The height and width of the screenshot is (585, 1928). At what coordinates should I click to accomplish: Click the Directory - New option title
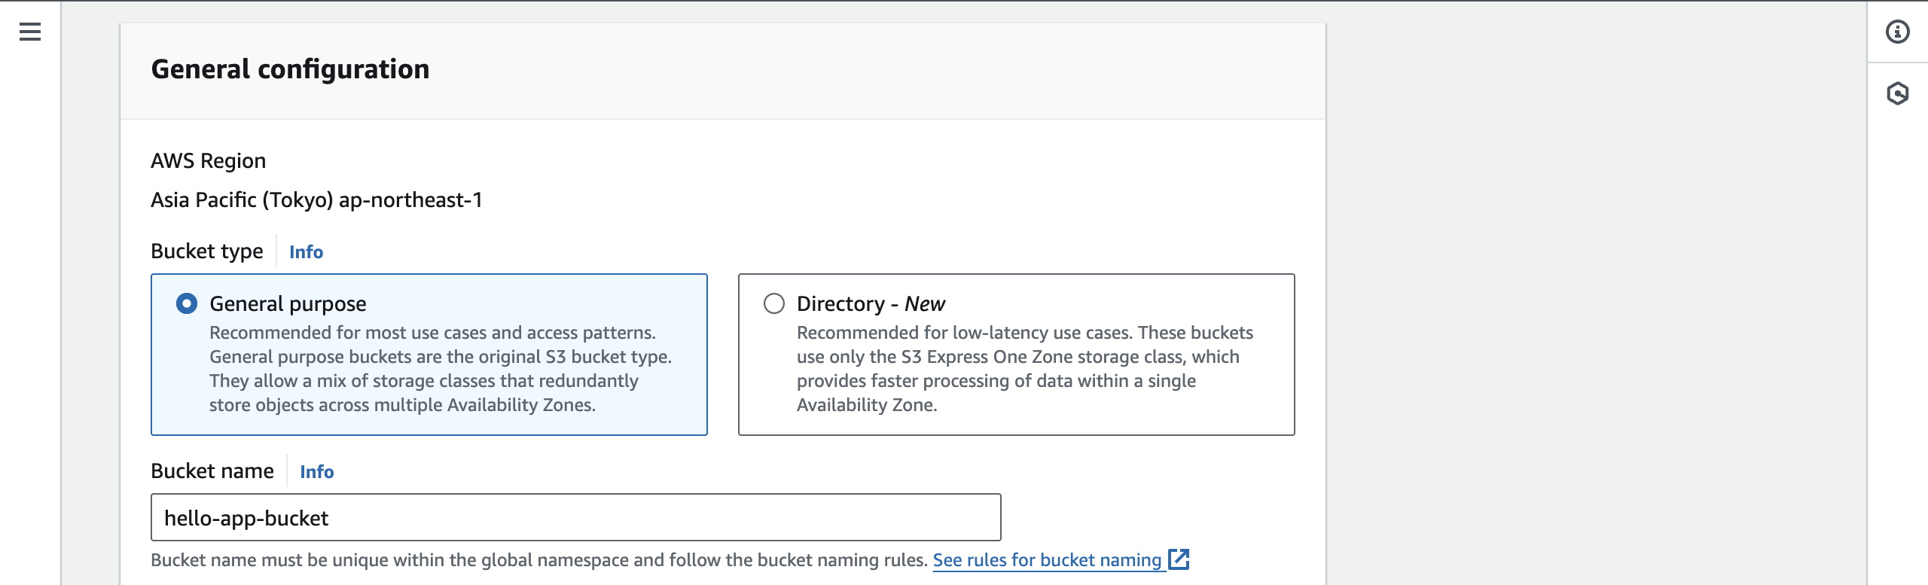click(x=871, y=303)
